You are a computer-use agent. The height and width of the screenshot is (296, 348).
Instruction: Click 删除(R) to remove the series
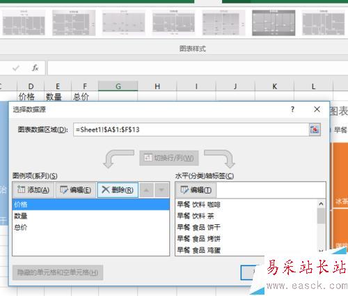[x=118, y=190]
